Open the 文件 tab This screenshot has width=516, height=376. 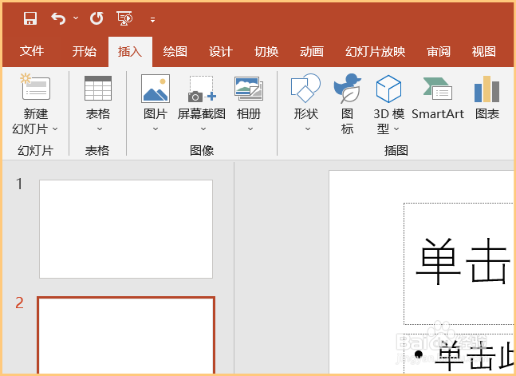click(x=32, y=51)
